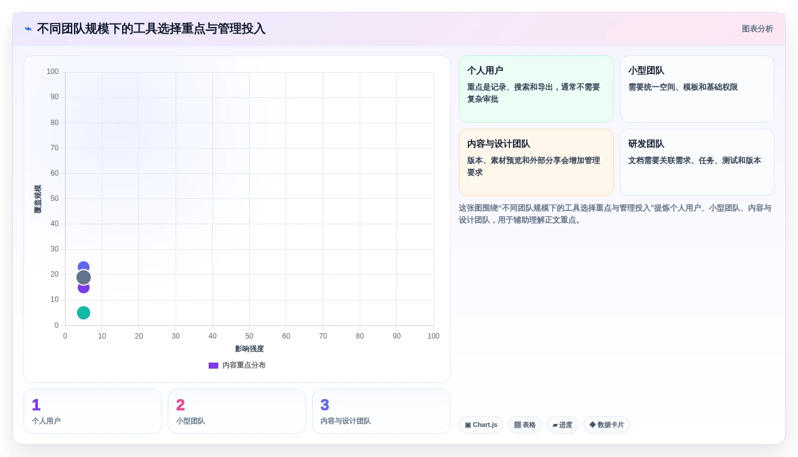Click the Chart.js tag
Viewport: 798px width, 457px height.
(x=481, y=425)
